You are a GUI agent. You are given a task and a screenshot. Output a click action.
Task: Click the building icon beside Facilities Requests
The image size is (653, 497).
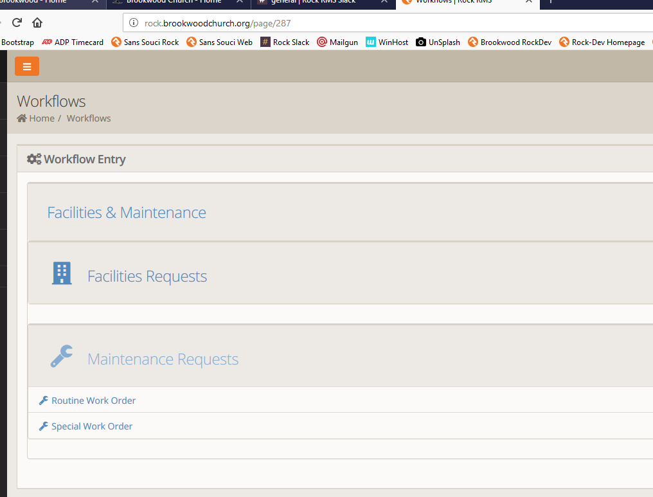click(62, 273)
